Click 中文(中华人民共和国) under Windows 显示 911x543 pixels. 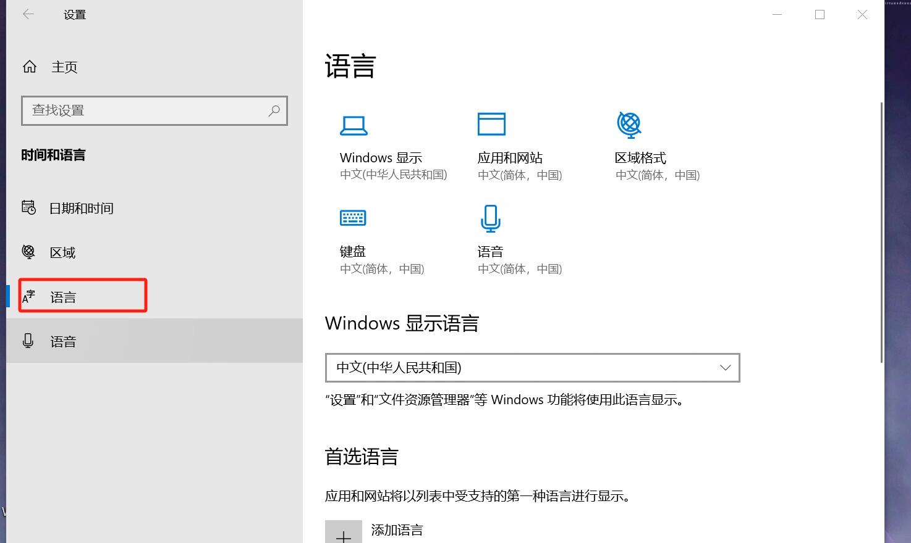pos(394,175)
